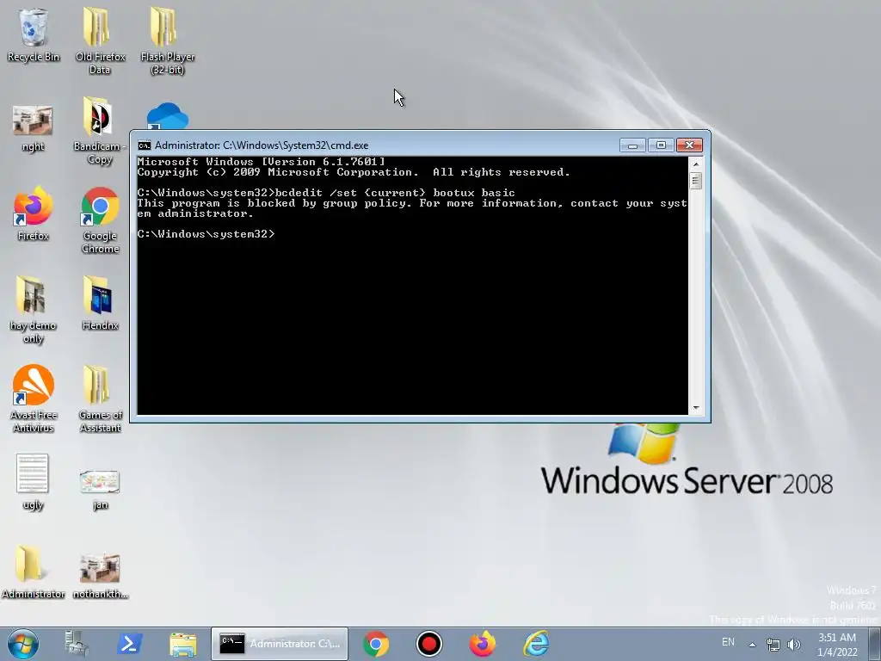The image size is (881, 661).
Task: Open the volume speaker tray icon
Action: tap(794, 645)
